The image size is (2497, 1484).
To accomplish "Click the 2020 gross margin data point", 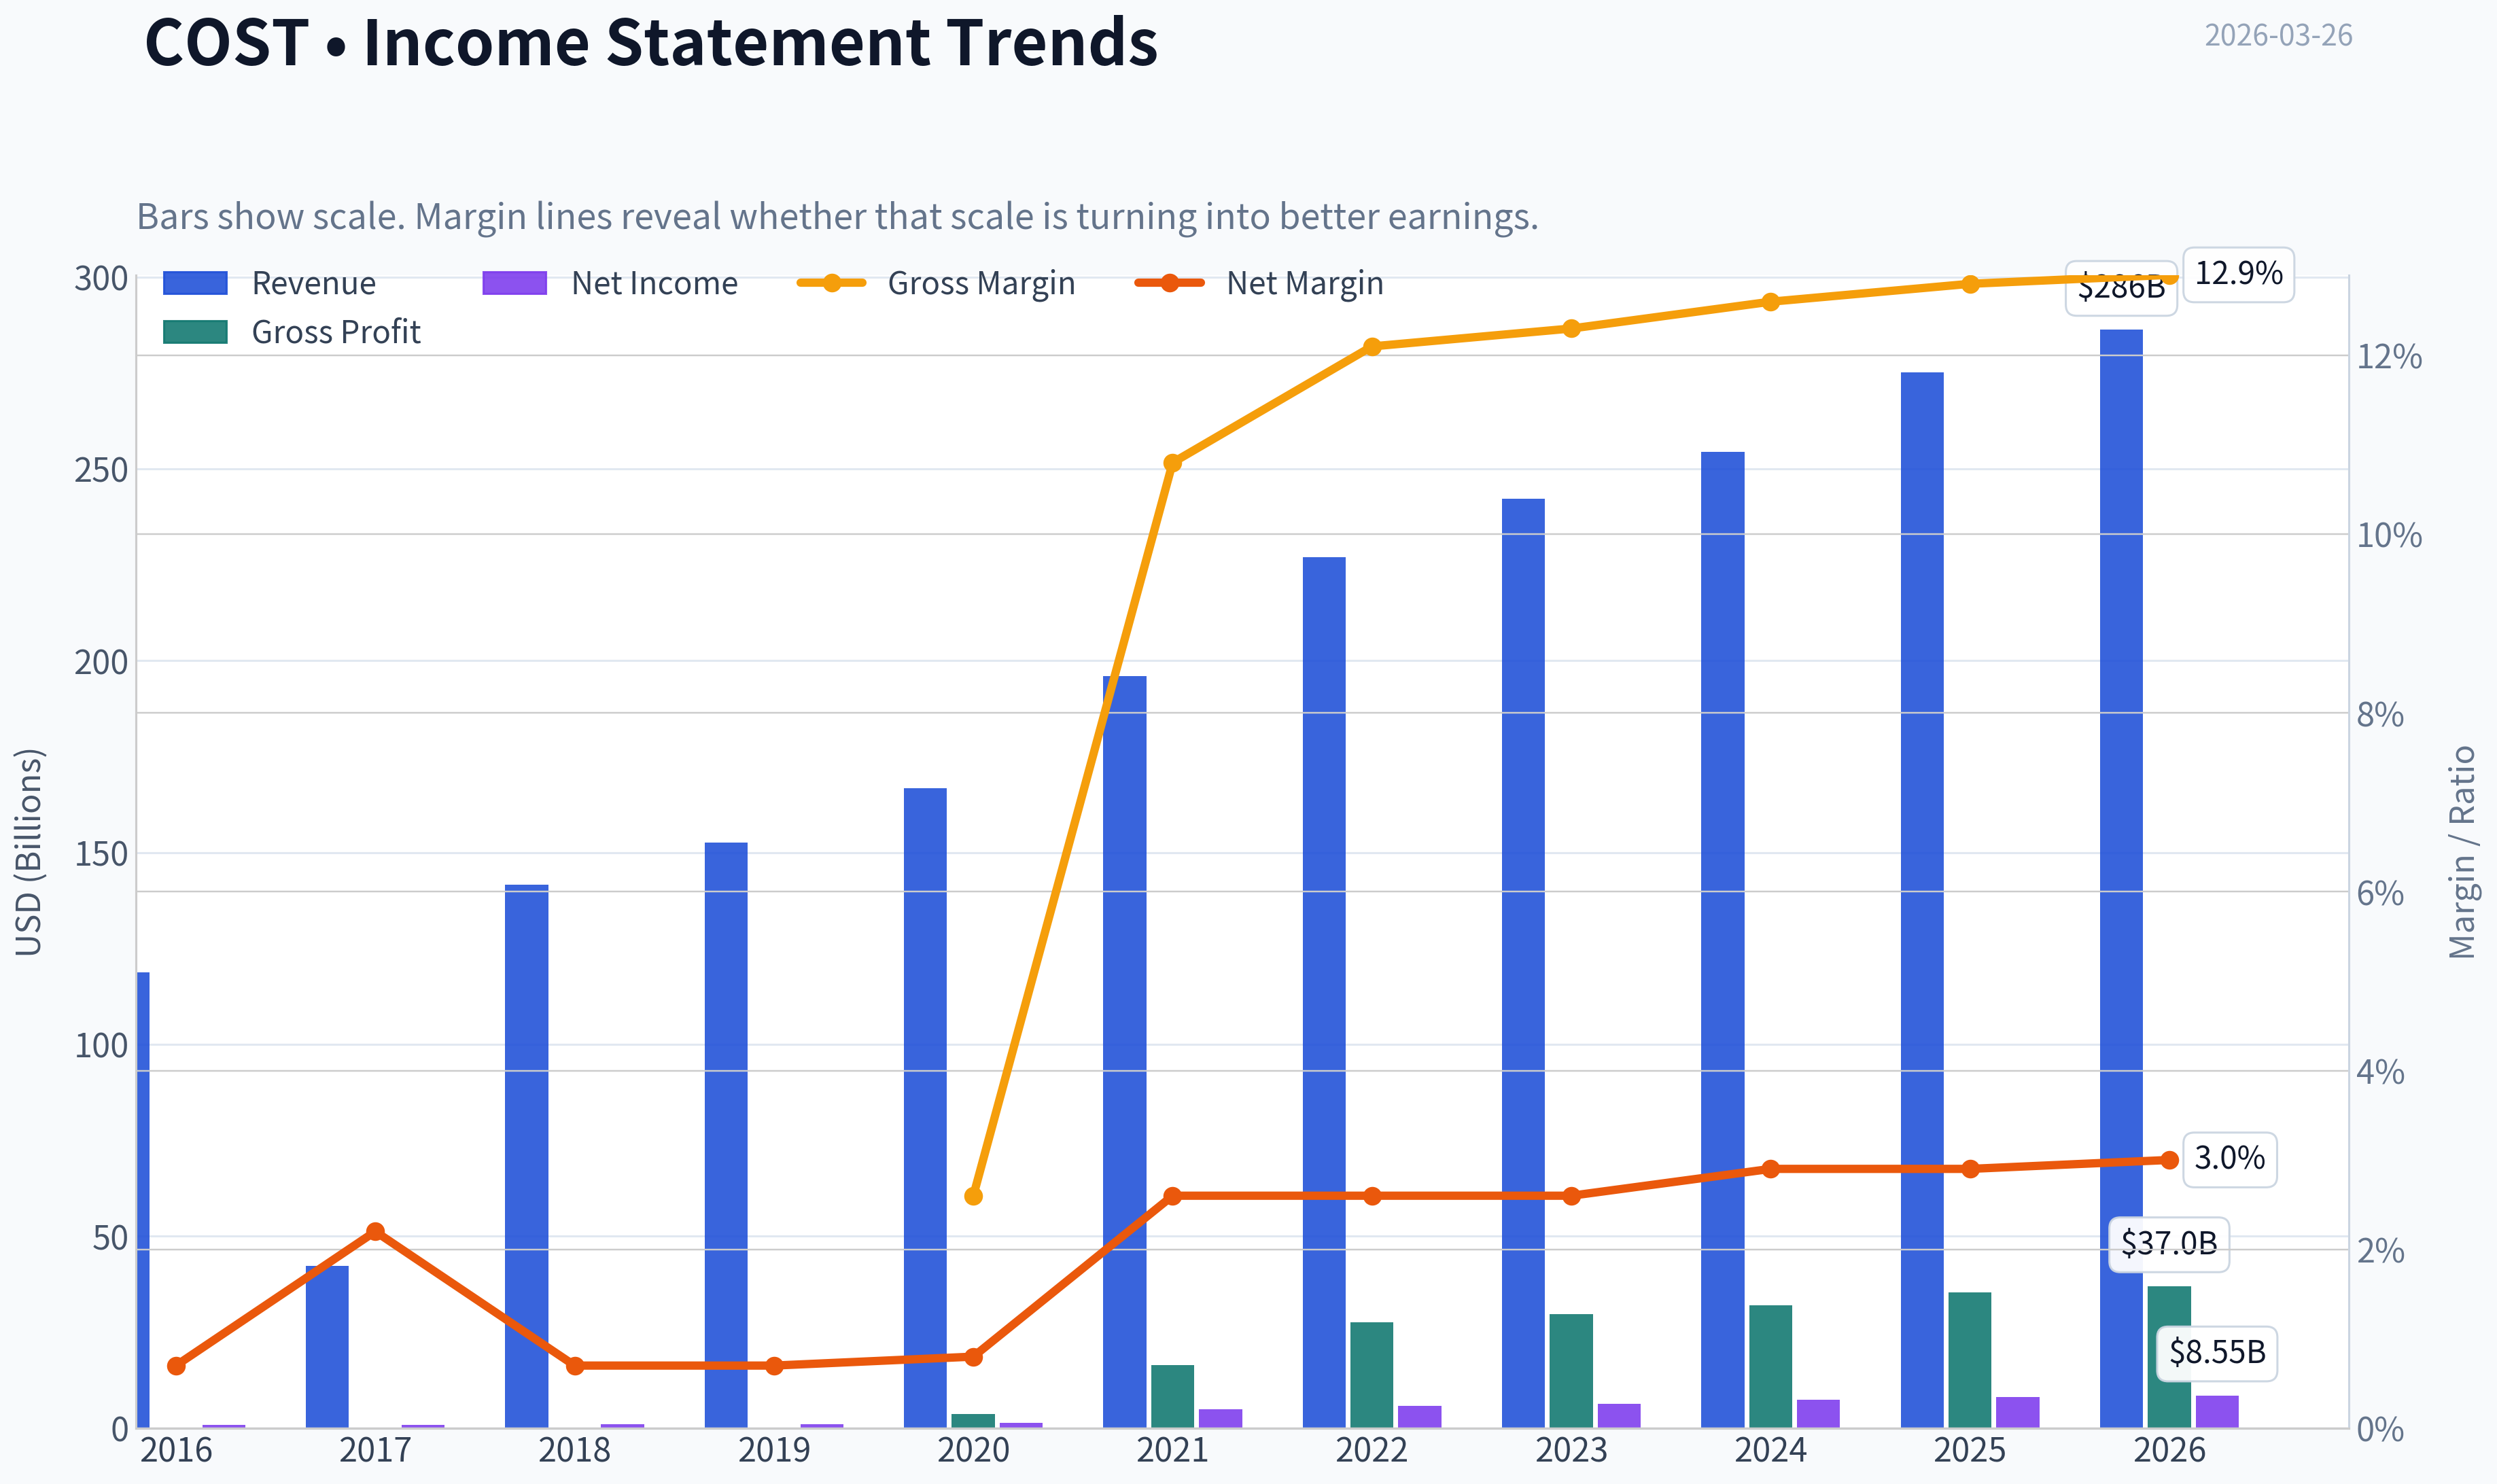I will tap(974, 1196).
